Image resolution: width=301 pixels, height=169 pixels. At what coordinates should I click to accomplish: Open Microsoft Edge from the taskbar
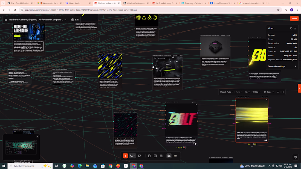[x=80, y=166]
